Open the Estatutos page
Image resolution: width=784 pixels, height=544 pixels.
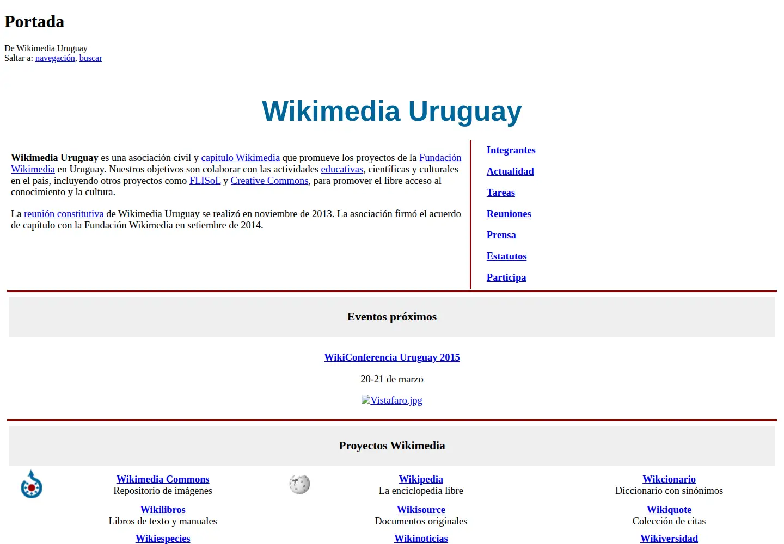click(x=506, y=256)
